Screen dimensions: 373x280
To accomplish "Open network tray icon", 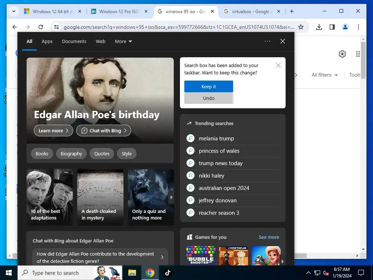I will pos(317,273).
